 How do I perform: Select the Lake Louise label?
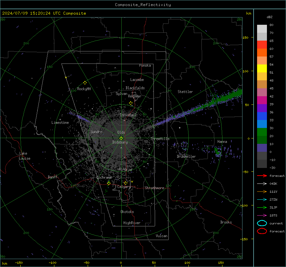point(24,156)
